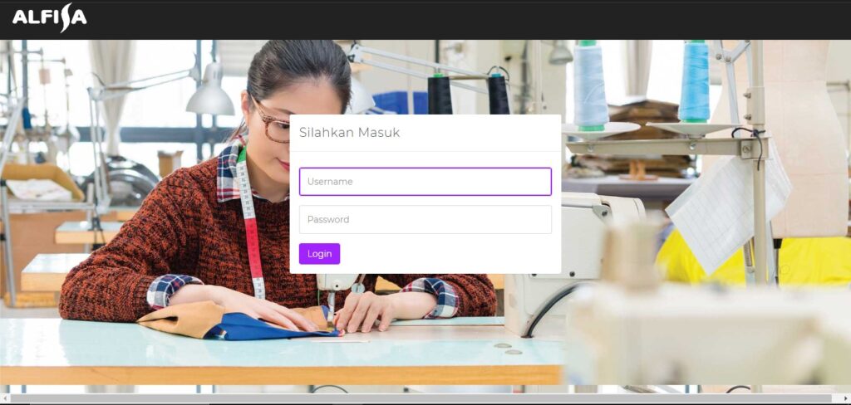Click the empty dark navigation bar
The image size is (851, 405).
coord(467,19)
